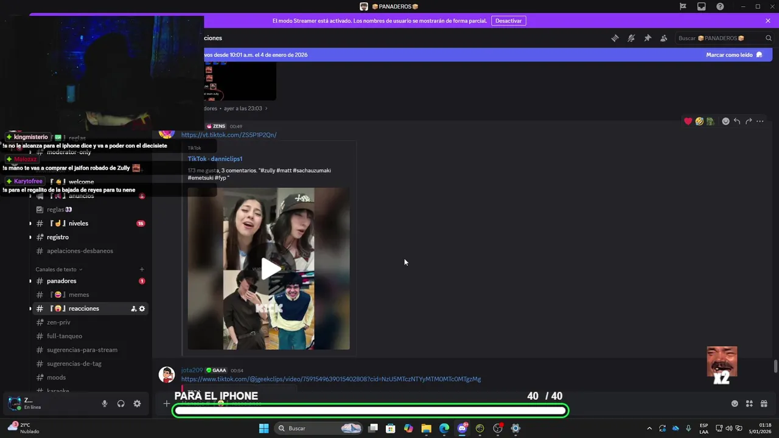Open the Windows Start menu
This screenshot has height=438, width=779.
[264, 428]
